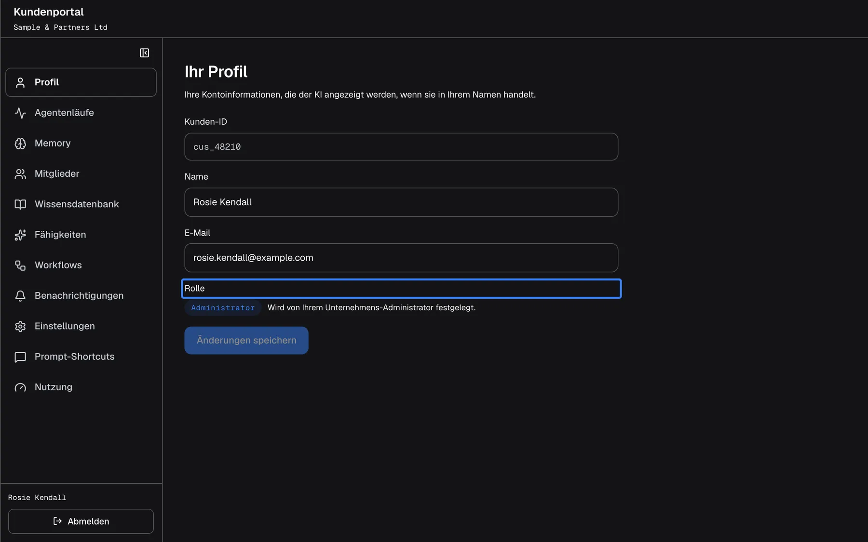Viewport: 868px width, 542px height.
Task: Open Prompt-Shortcuts page
Action: pyautogui.click(x=81, y=357)
